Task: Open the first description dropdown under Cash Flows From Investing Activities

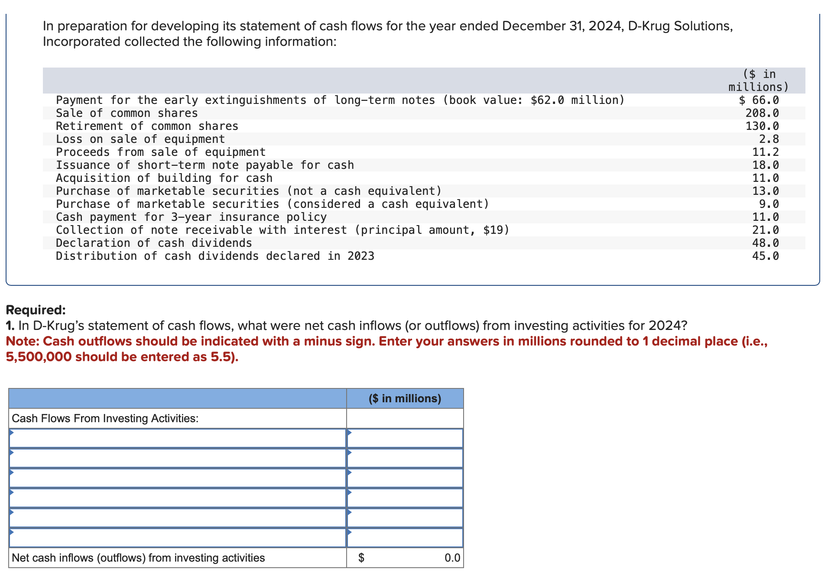Action: tap(177, 438)
